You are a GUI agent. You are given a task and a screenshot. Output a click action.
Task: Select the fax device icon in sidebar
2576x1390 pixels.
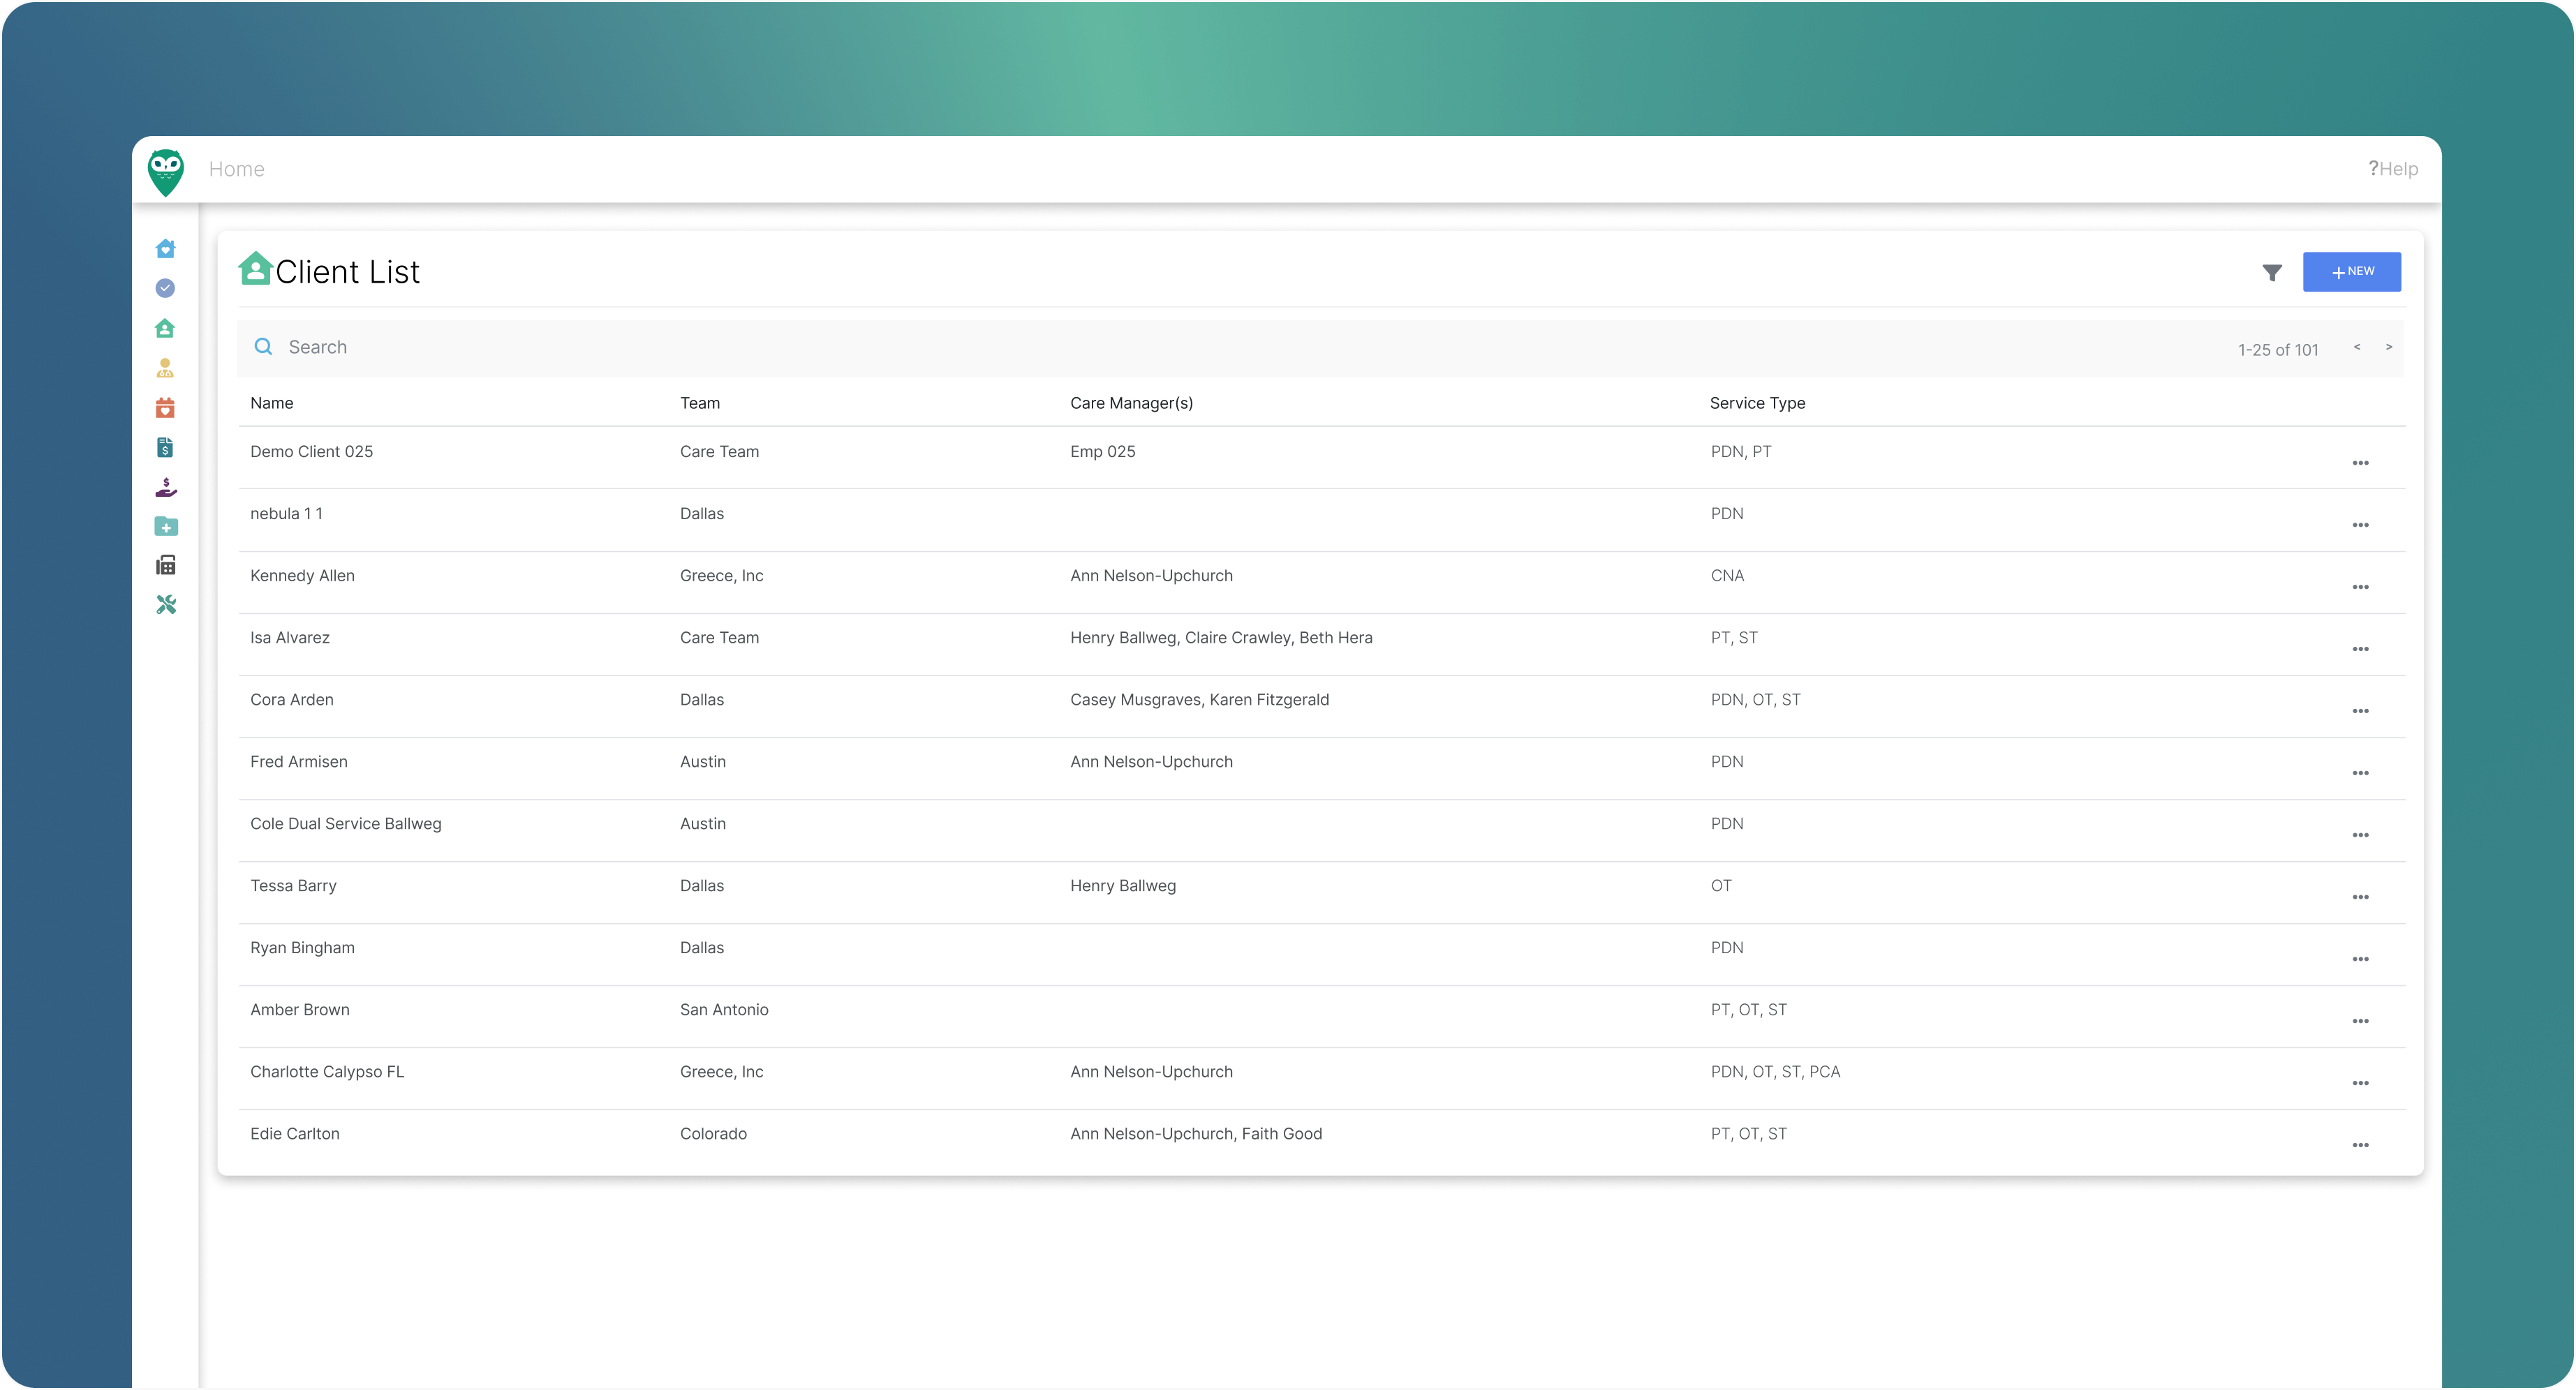click(165, 565)
